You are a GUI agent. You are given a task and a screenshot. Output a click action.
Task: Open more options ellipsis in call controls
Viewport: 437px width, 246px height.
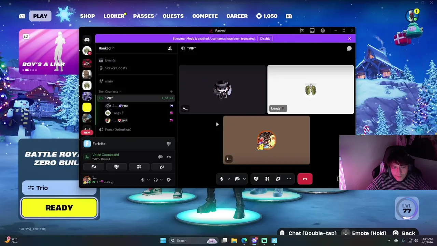[289, 179]
